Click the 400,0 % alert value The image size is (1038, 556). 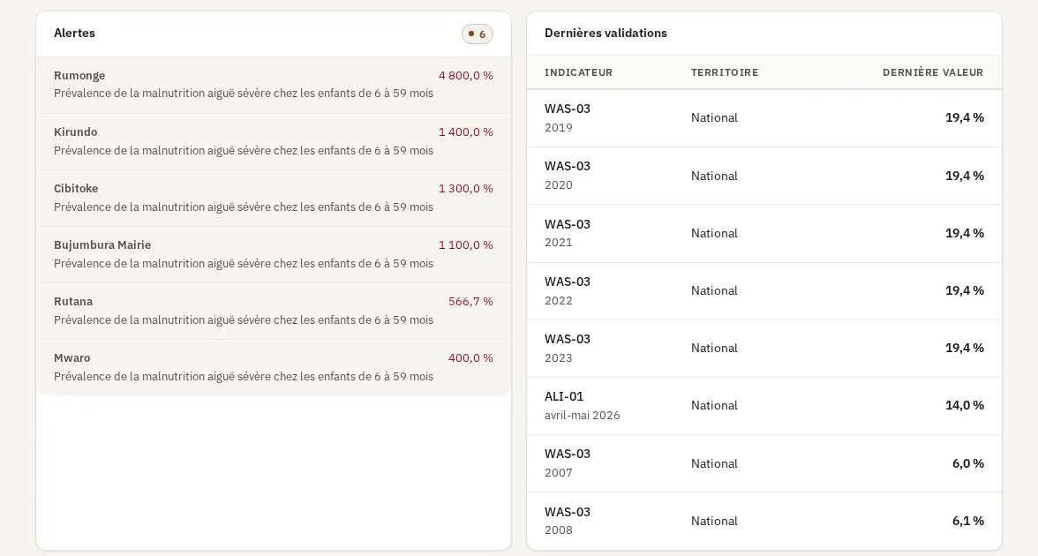470,358
